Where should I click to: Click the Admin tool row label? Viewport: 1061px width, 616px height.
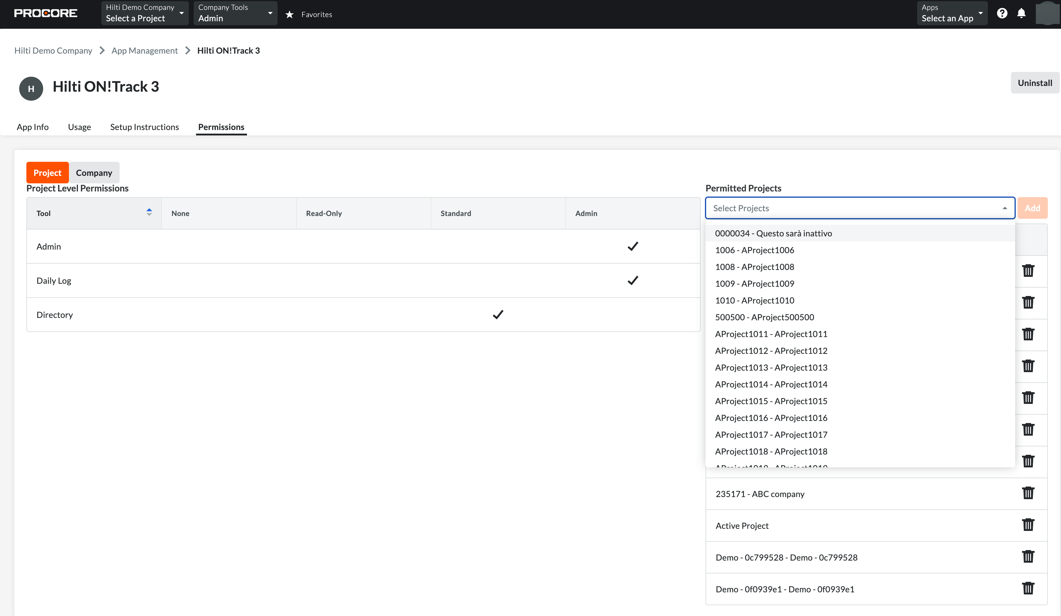click(x=49, y=247)
